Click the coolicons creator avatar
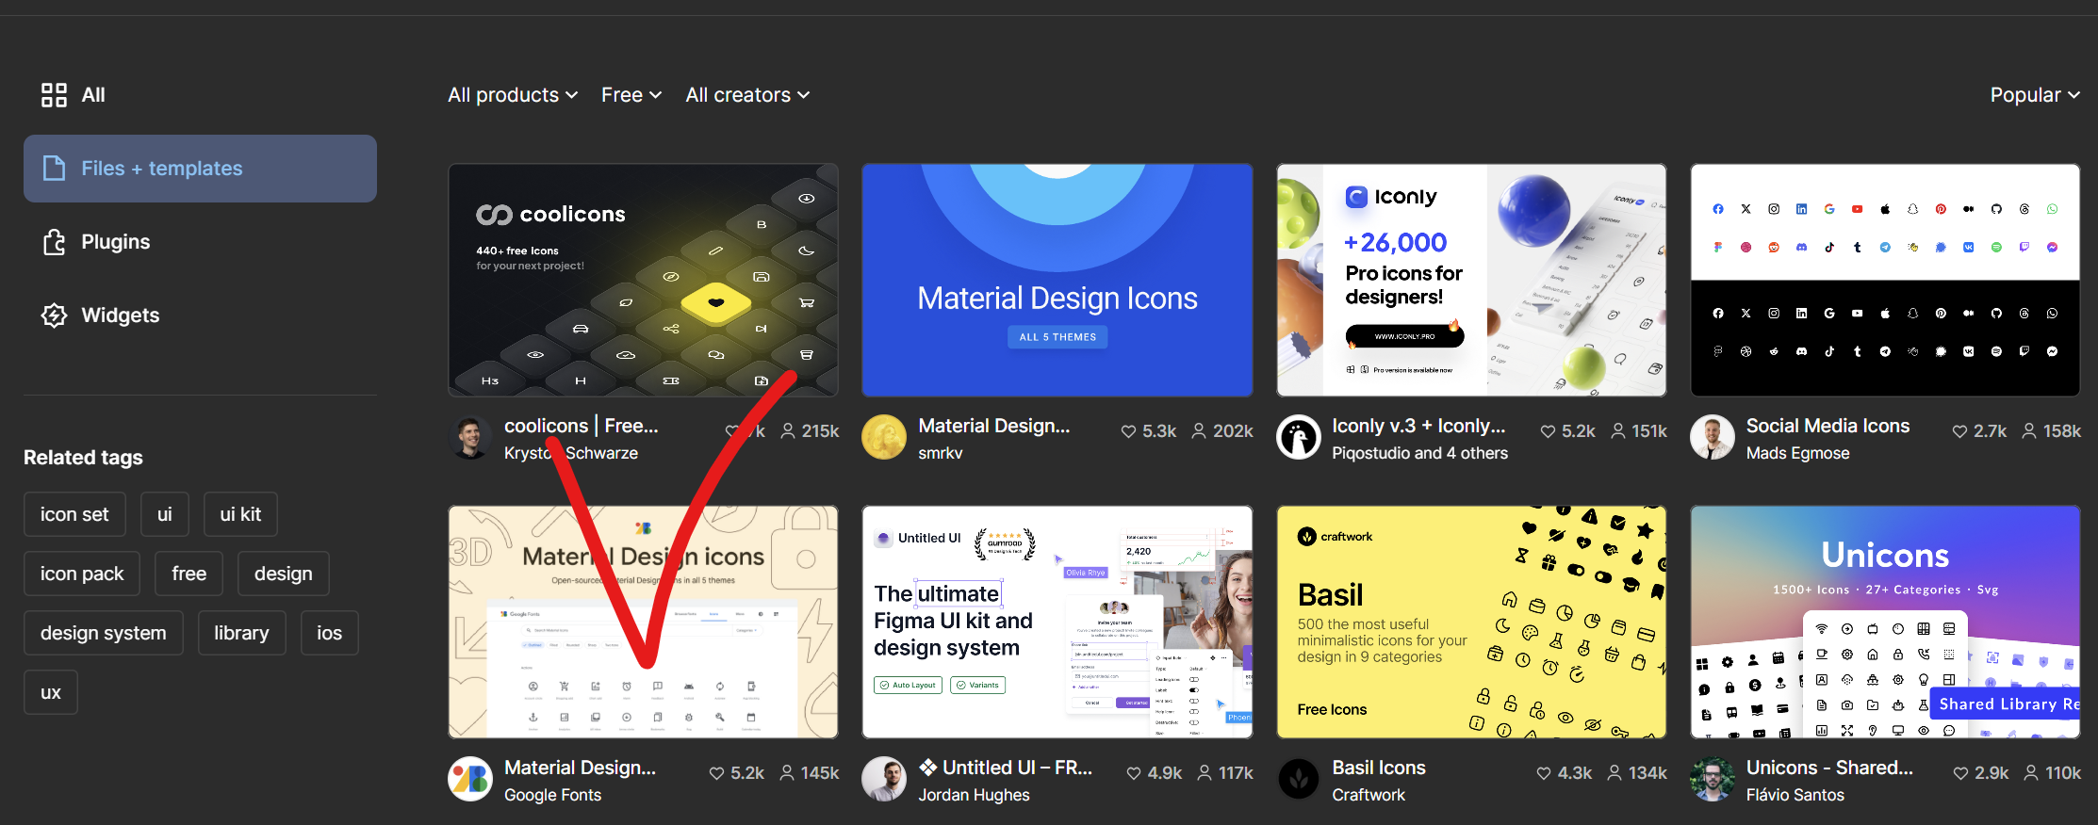This screenshot has width=2098, height=825. [x=470, y=438]
